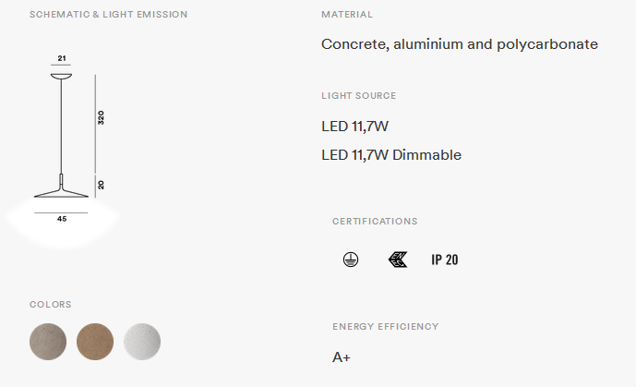
Task: Click the IP 20 rating icon
Action: [445, 260]
